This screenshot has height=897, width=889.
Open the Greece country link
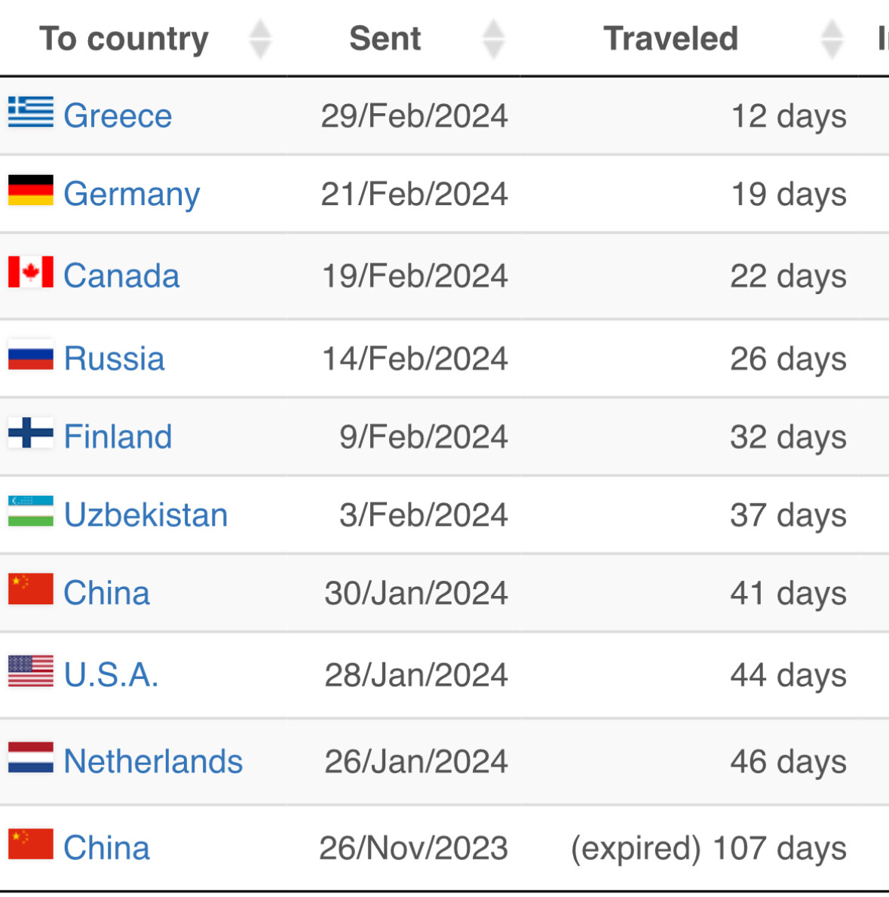pos(118,116)
